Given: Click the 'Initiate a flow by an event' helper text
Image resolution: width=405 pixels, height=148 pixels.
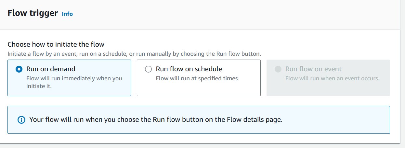Looking at the screenshot, I should click(x=134, y=53).
